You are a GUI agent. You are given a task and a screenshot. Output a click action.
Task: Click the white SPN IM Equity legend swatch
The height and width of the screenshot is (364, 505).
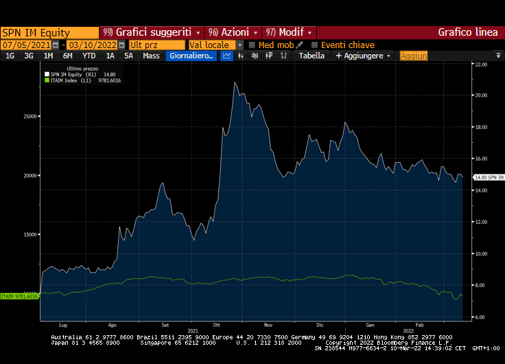[47, 74]
